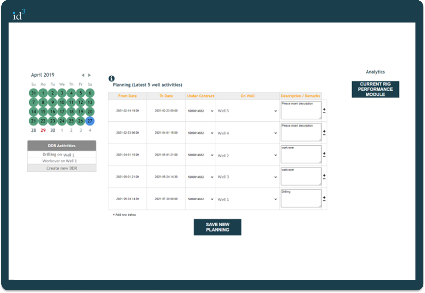425x293 pixels.
Task: Open the Drilling on Well 1 activity
Action: point(62,155)
